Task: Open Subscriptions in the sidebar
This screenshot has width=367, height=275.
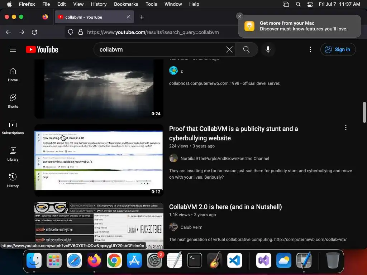Action: point(13,127)
